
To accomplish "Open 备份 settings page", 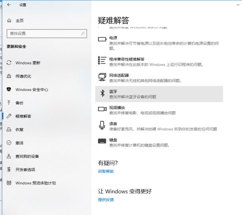I will pyautogui.click(x=20, y=103).
